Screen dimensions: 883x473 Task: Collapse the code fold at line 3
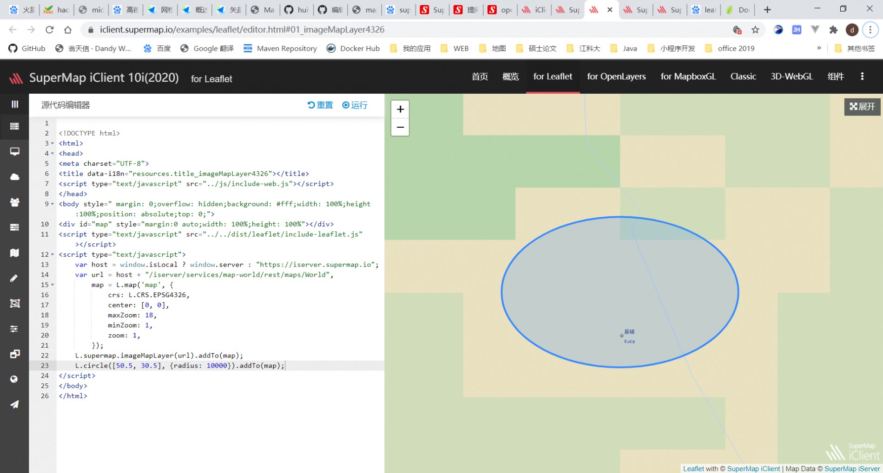(x=53, y=143)
